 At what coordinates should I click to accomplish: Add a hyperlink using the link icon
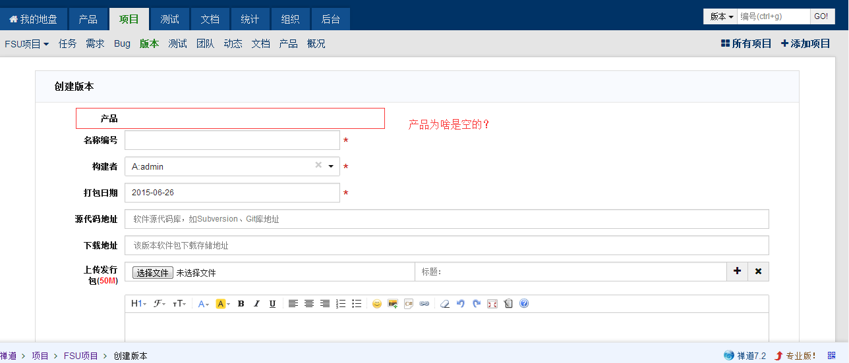coord(424,304)
